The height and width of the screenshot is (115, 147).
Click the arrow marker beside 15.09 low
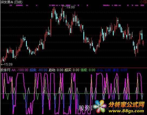pyautogui.click(x=2, y=64)
